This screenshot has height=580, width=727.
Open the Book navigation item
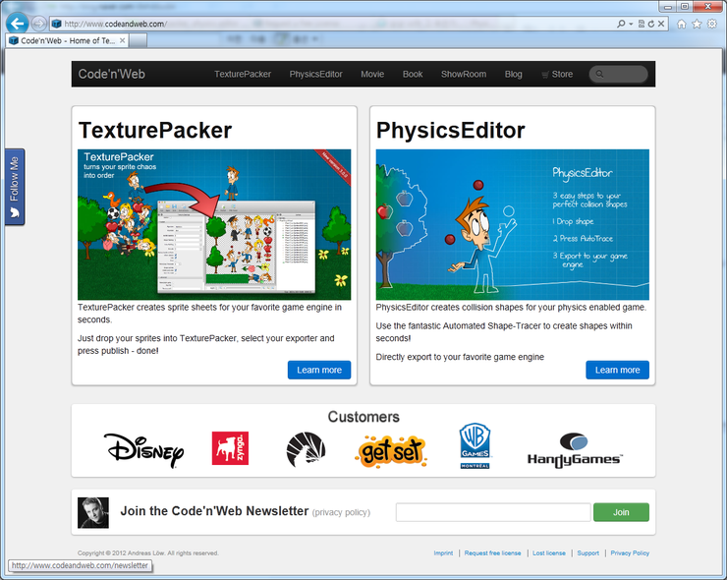tap(413, 74)
